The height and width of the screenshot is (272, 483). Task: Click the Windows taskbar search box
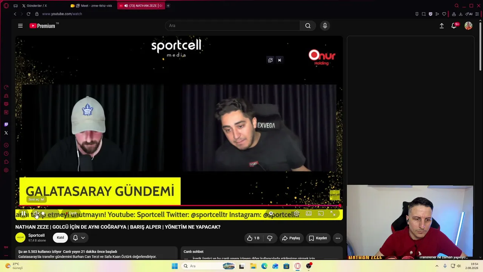(x=208, y=266)
